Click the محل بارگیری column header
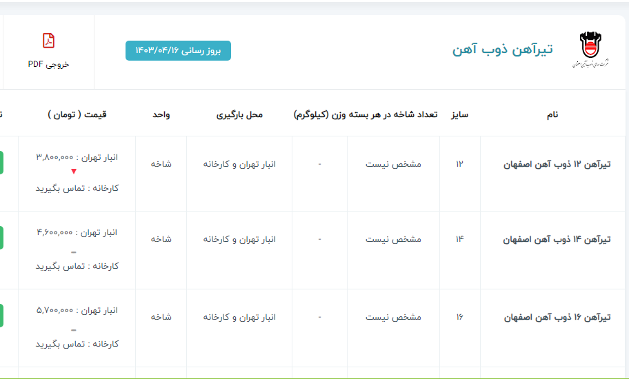 coord(239,114)
